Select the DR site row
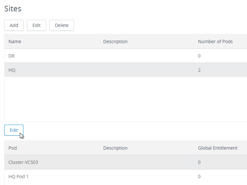 pos(126,56)
